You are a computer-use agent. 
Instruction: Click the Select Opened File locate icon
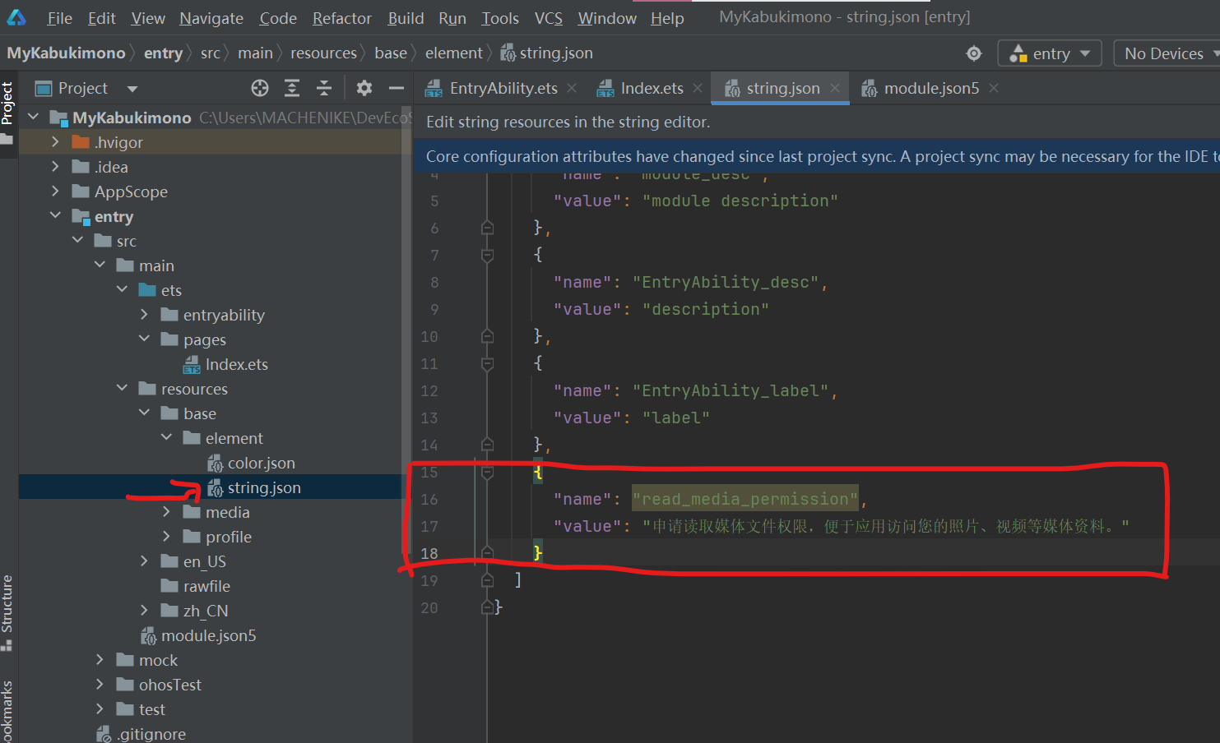tap(260, 88)
